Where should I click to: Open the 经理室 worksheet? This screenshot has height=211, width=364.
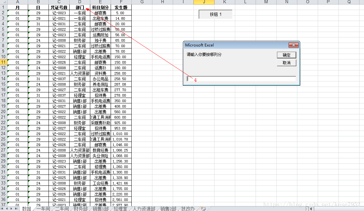pyautogui.click(x=120, y=209)
